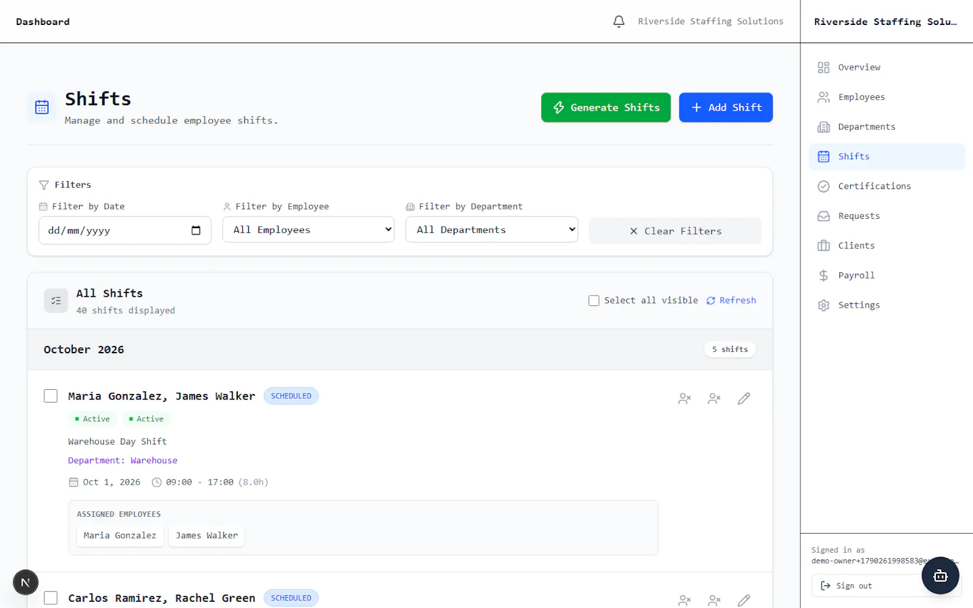The height and width of the screenshot is (608, 973).
Task: Click the Dashboard header text
Action: tap(43, 22)
